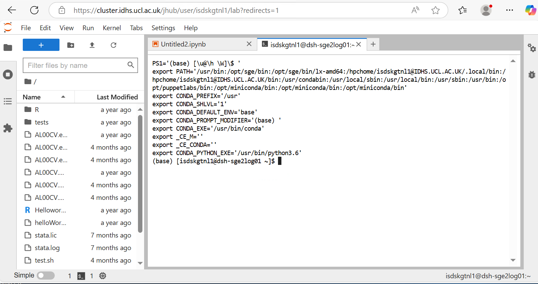Click file list scroll up arrow
This screenshot has height=284, width=538.
(140, 109)
